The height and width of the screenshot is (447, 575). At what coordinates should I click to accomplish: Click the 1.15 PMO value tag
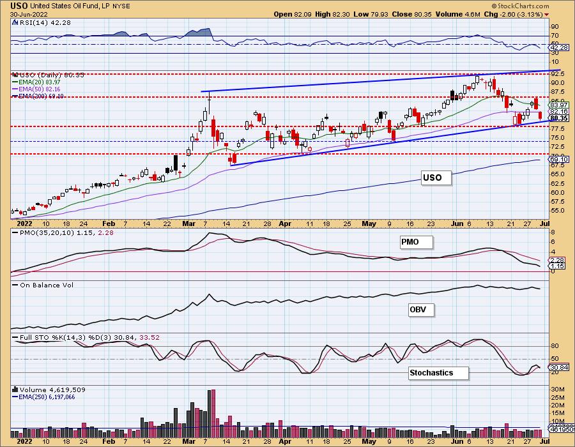click(x=557, y=266)
